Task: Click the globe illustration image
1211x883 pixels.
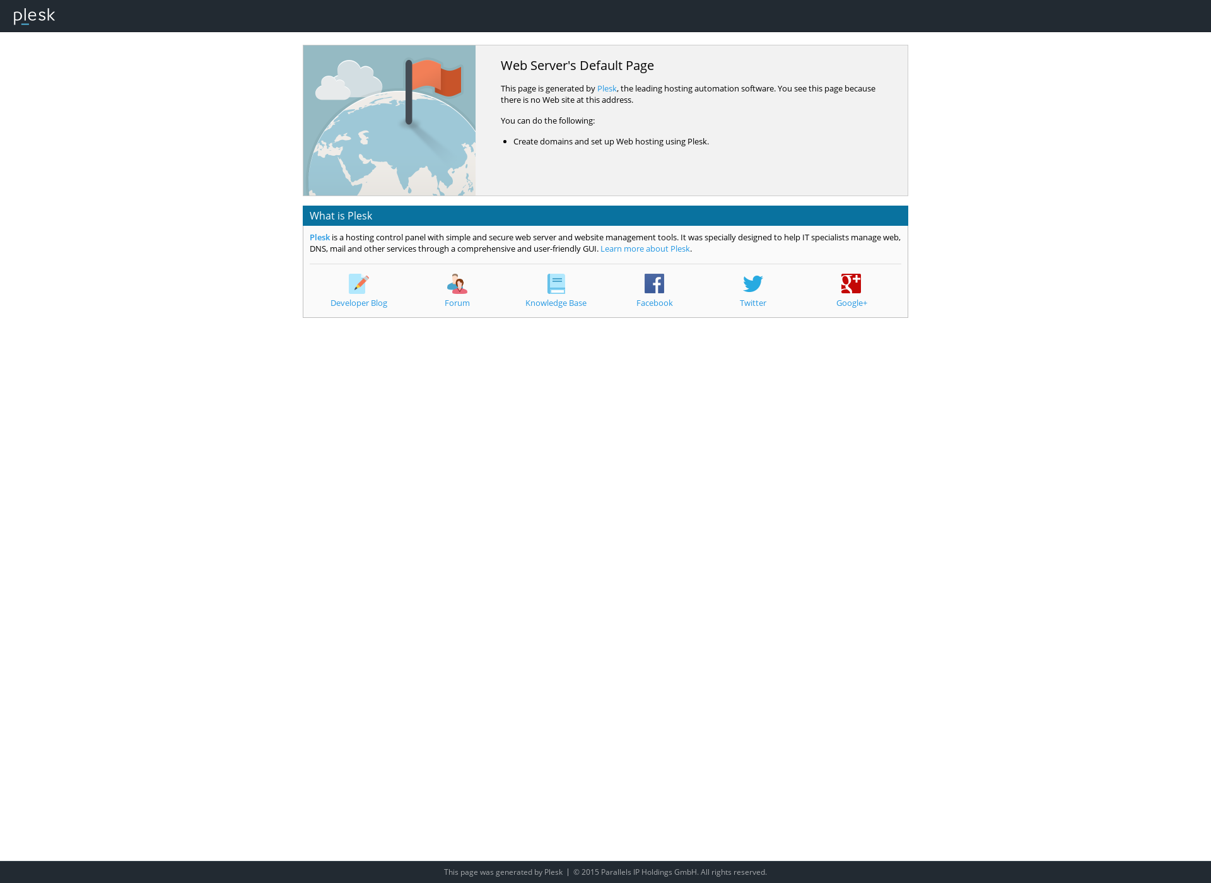Action: click(389, 120)
